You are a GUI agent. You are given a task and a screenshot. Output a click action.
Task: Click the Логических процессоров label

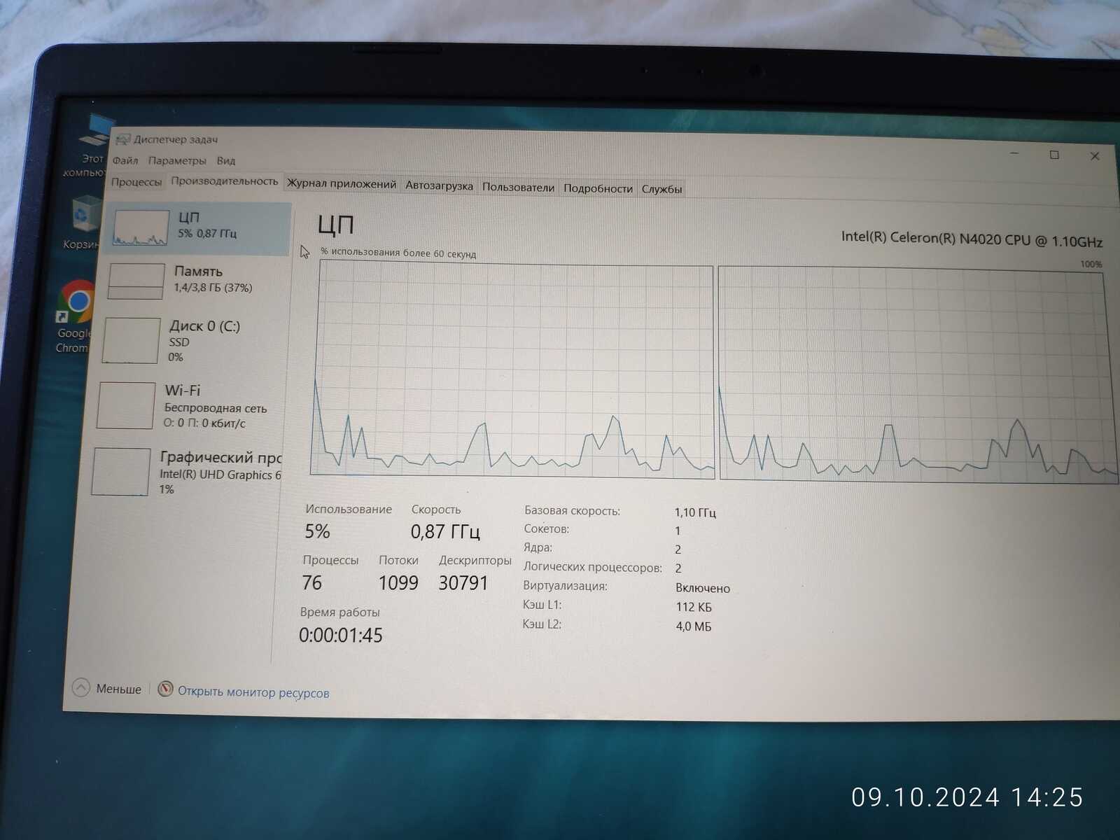click(x=592, y=567)
